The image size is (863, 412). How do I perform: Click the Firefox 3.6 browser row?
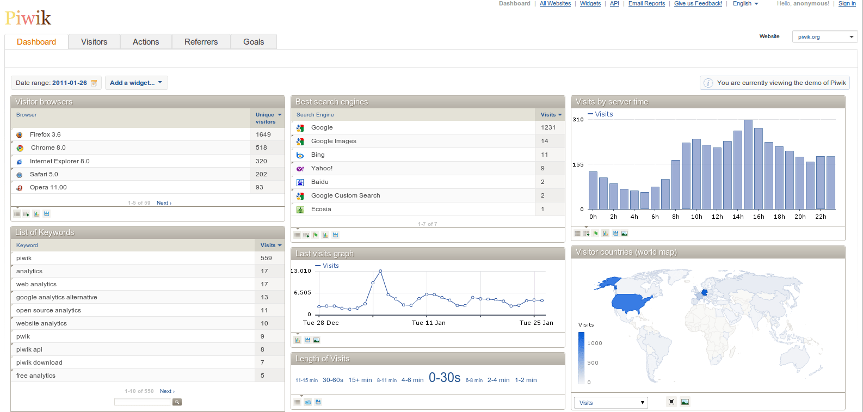click(x=147, y=134)
